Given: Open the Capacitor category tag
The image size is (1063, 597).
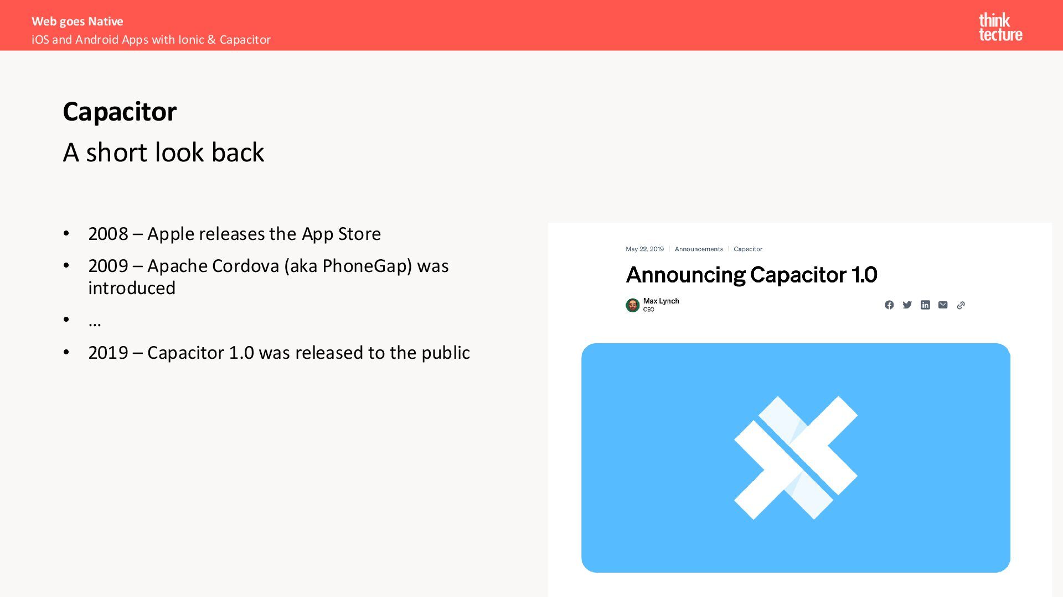Looking at the screenshot, I should pyautogui.click(x=747, y=249).
